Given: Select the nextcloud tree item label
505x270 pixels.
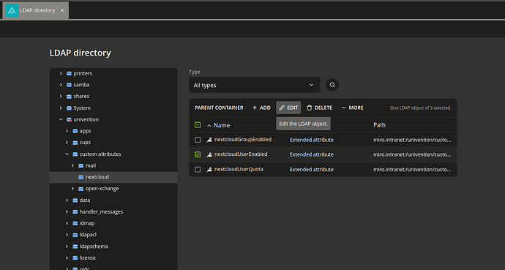Looking at the screenshot, I should (x=97, y=177).
